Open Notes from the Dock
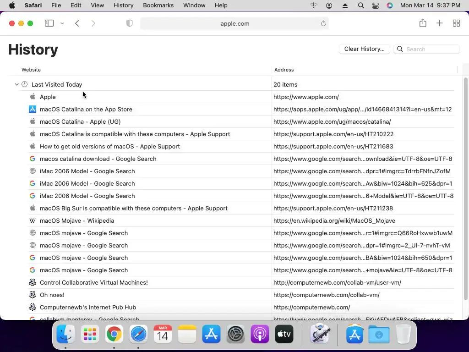469x352 pixels. pos(187,334)
